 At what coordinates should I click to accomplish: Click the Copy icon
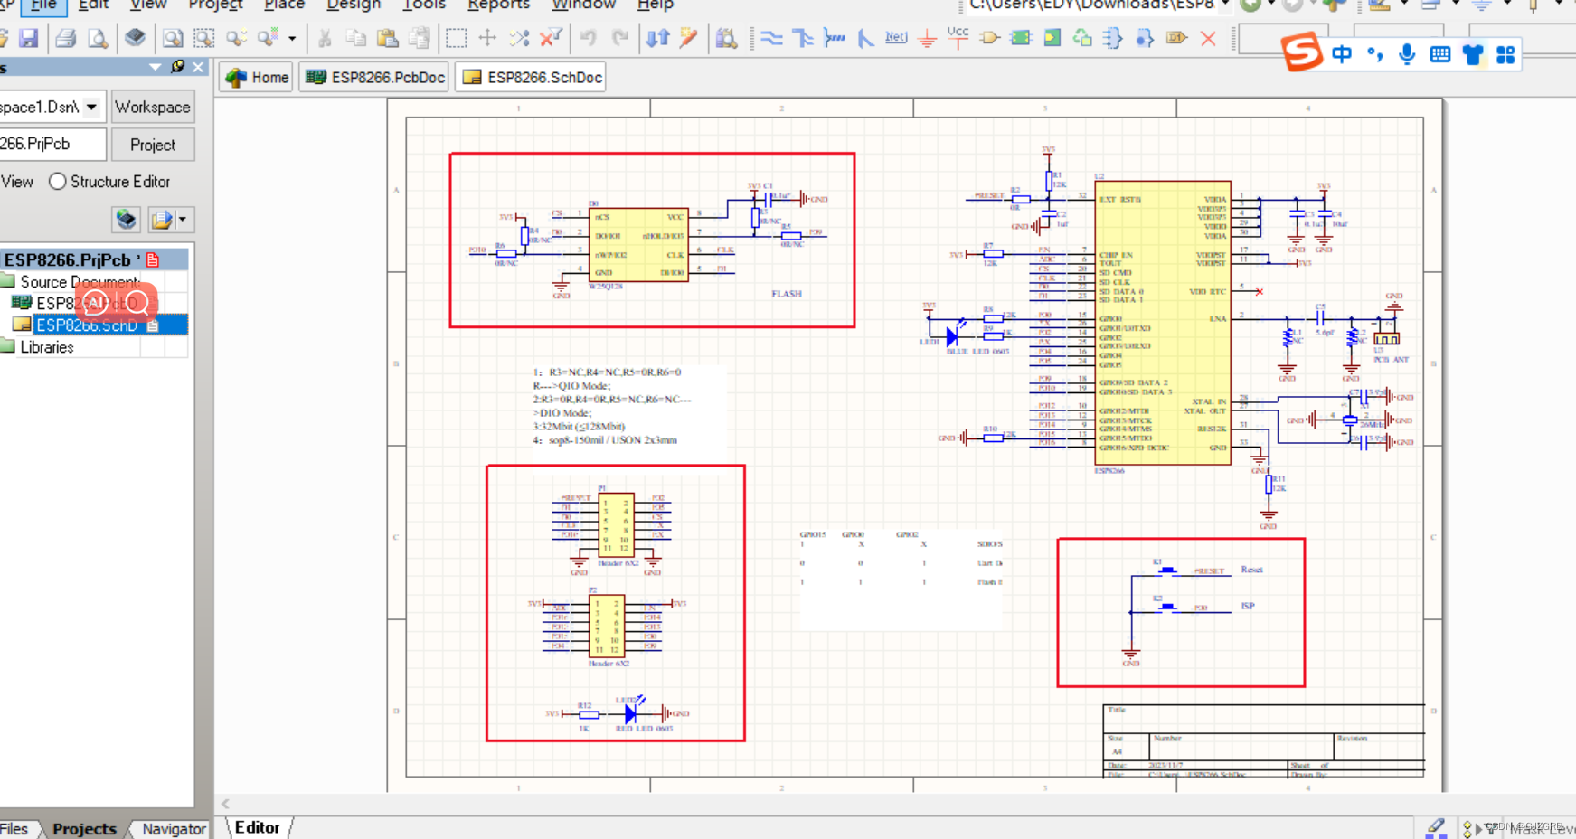coord(356,38)
